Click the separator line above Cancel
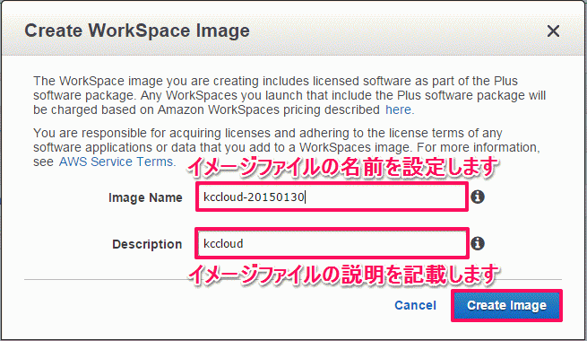 (x=293, y=280)
